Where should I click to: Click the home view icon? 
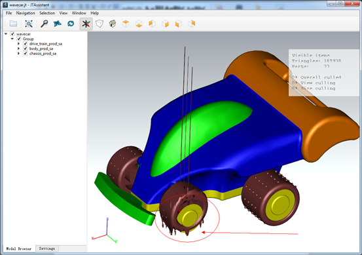point(113,24)
